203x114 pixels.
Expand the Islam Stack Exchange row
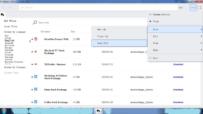(x=32, y=90)
